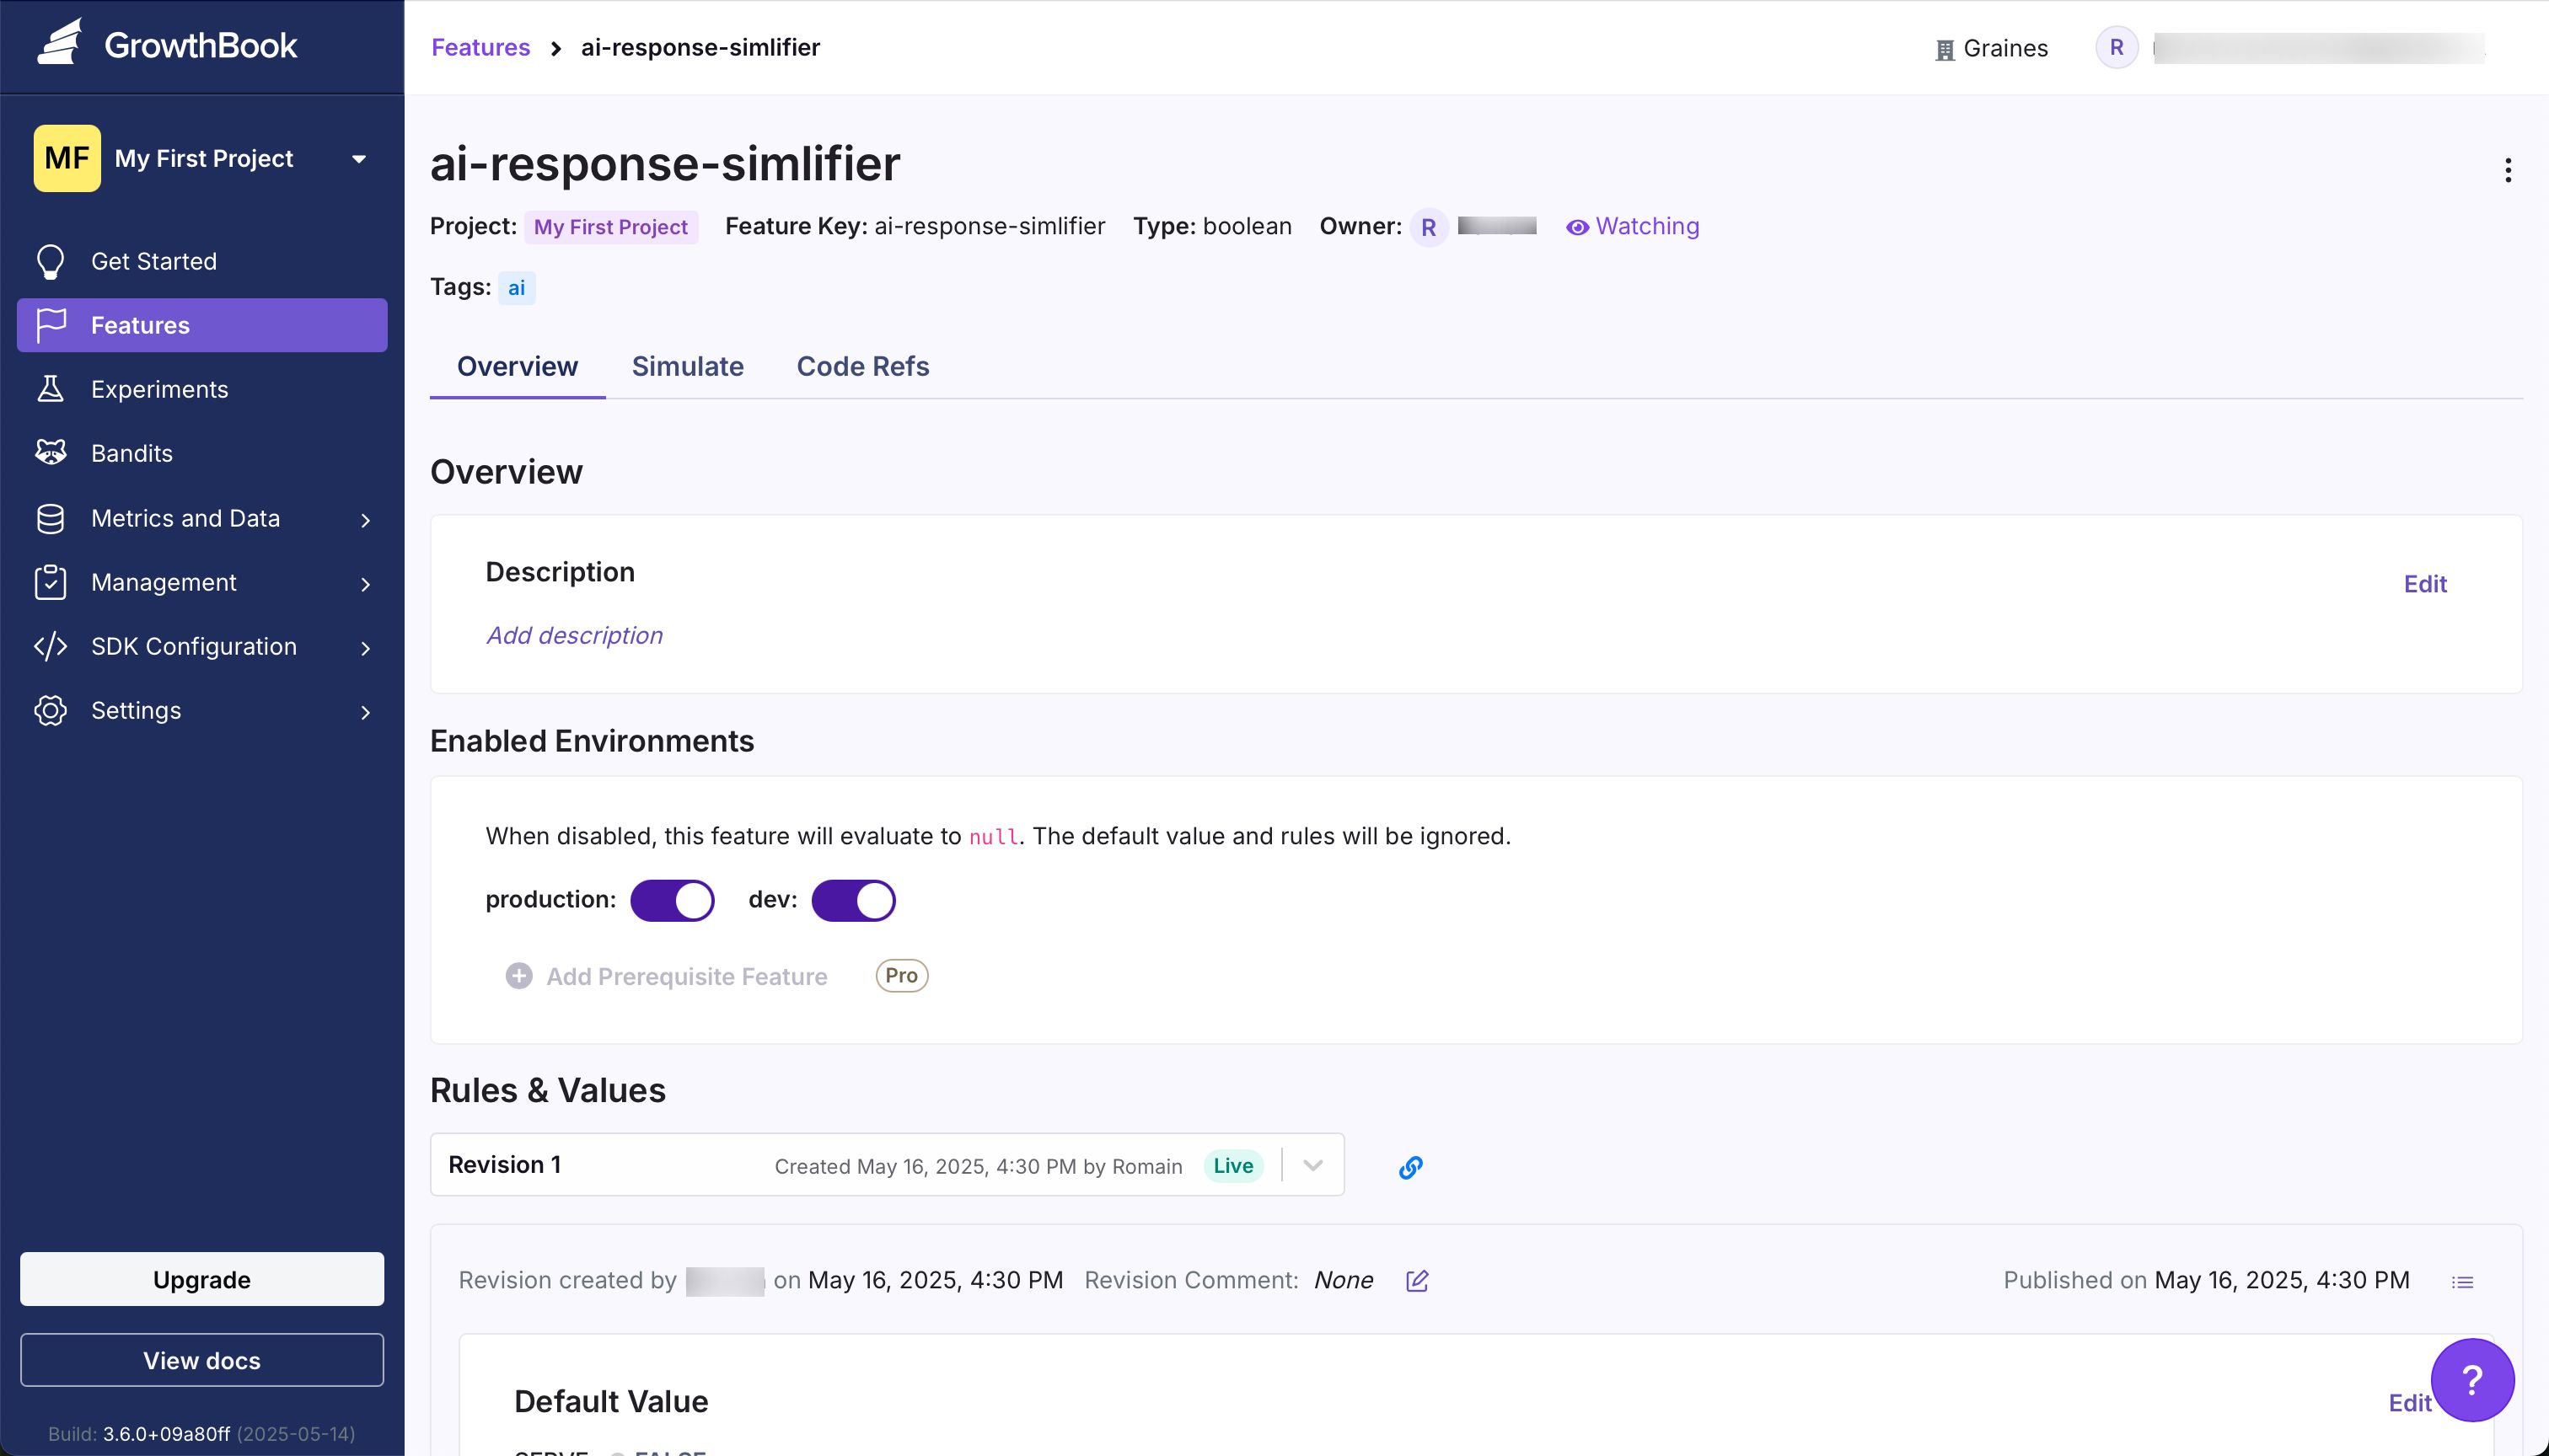
Task: Click the Feature Key ai-response-simlifier text
Action: (989, 226)
